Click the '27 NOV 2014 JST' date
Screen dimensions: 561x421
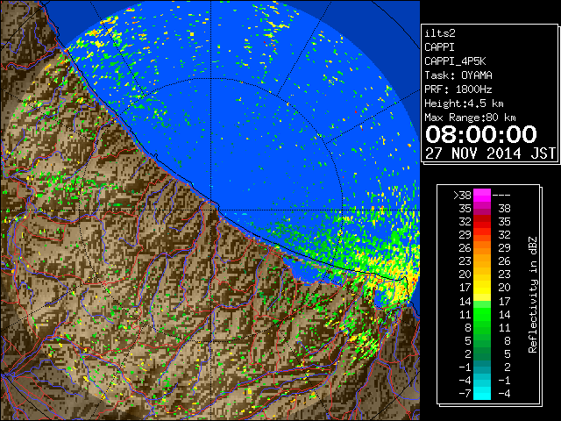coord(490,153)
